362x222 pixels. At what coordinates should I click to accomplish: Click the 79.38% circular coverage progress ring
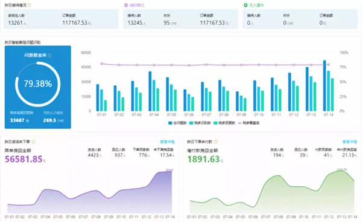pos(38,84)
